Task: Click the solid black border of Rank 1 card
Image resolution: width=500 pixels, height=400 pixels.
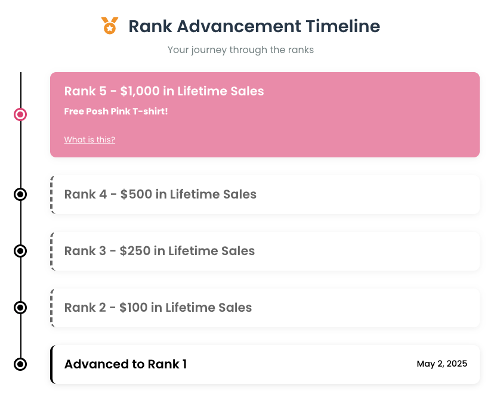Action: [x=52, y=364]
